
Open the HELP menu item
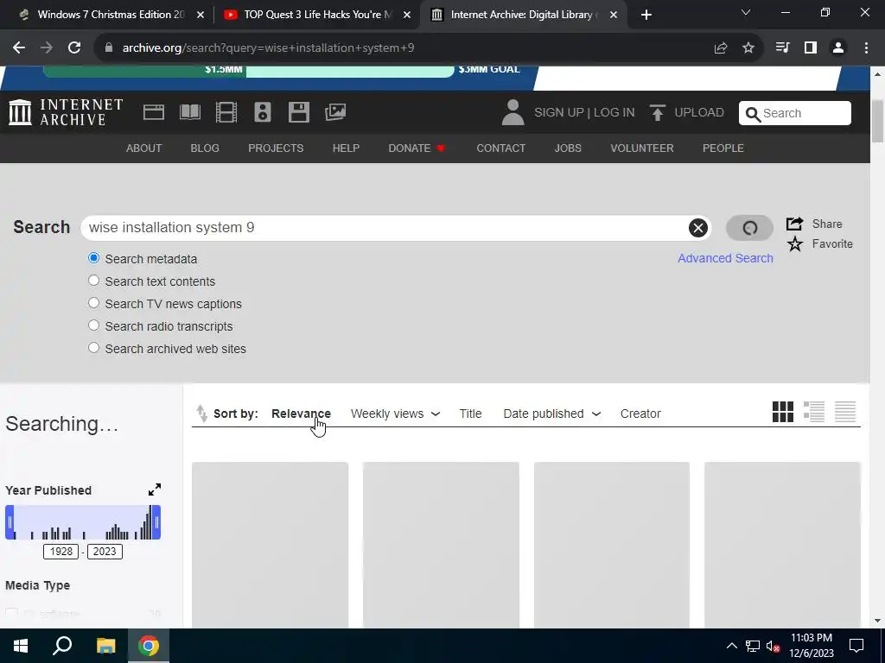pos(346,148)
